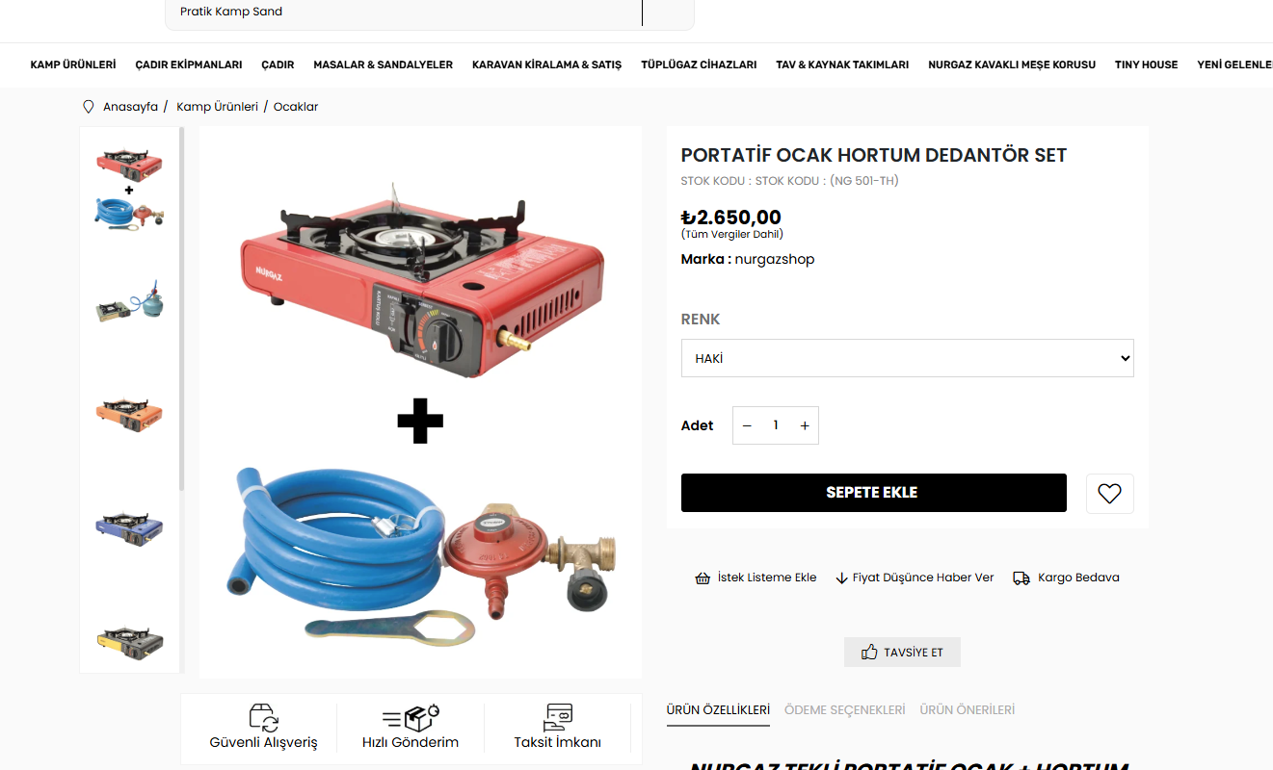Switch to the Ürün Önerileri tab
The height and width of the screenshot is (770, 1273).
[968, 709]
